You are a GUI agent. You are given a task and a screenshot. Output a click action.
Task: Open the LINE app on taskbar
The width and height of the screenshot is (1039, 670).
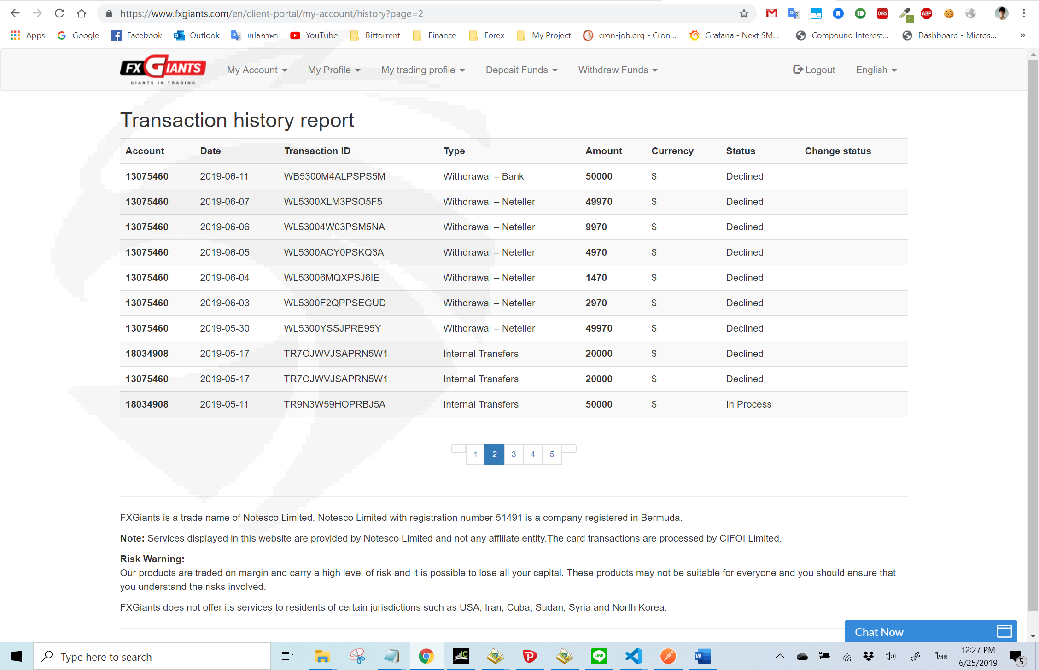pos(599,656)
